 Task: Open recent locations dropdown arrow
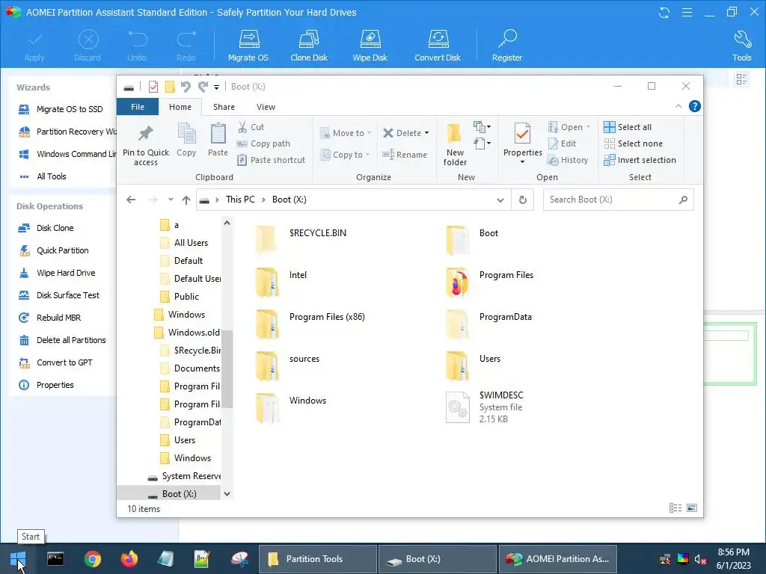(171, 200)
